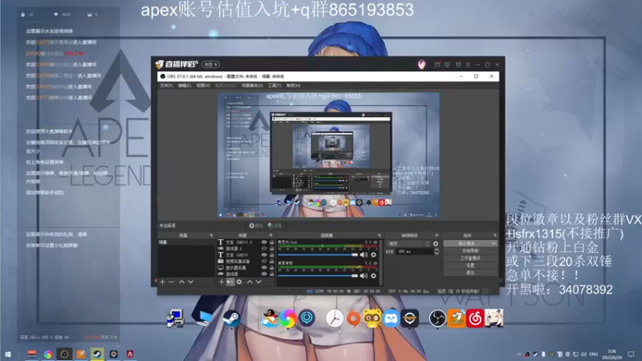Open the colorful pinwheel browser icon in the dock
The height and width of the screenshot is (361, 642).
click(x=288, y=318)
